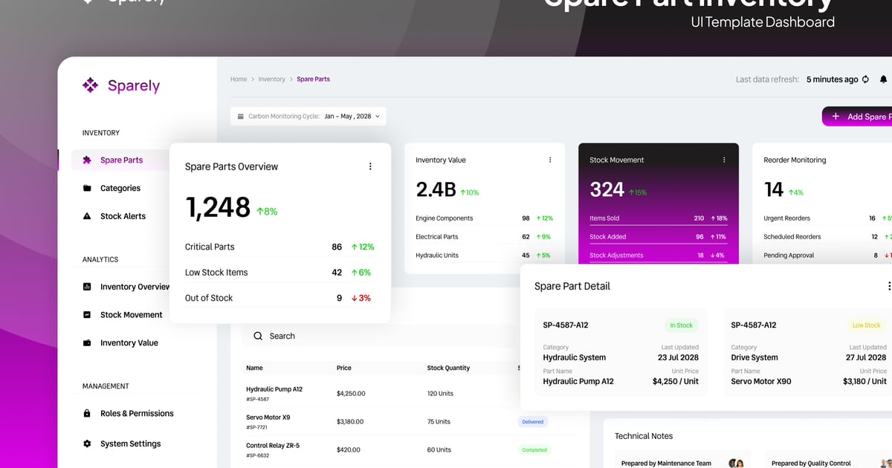The height and width of the screenshot is (468, 892).
Task: Click the Inventory Overview chart icon
Action: point(87,287)
